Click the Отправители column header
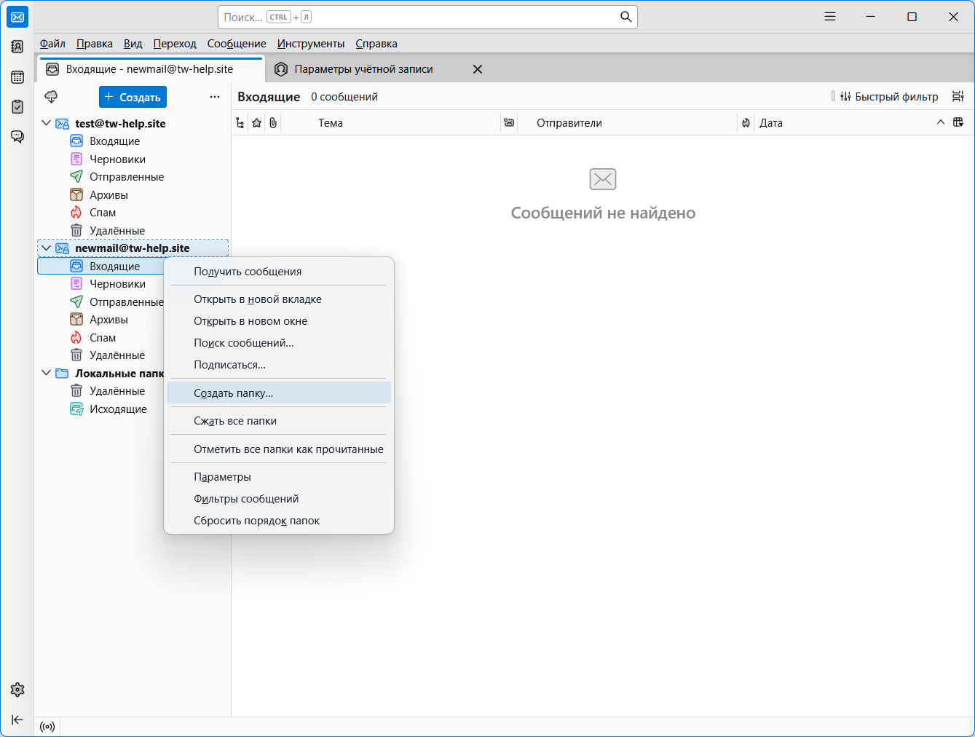975x737 pixels. [626, 123]
